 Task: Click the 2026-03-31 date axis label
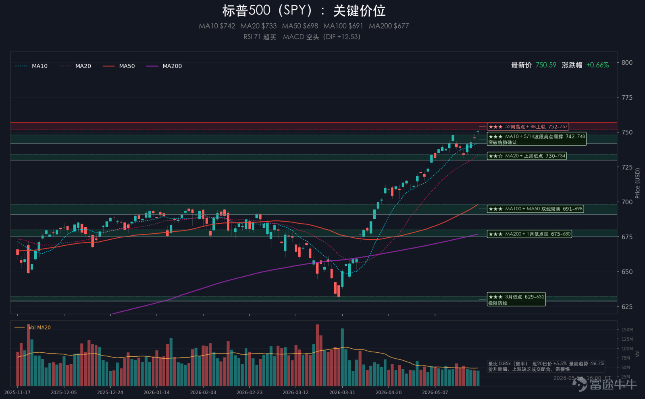tap(342, 393)
